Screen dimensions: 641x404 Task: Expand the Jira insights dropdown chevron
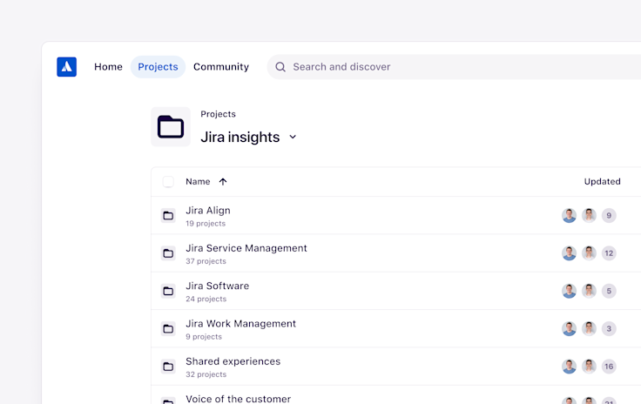point(293,137)
